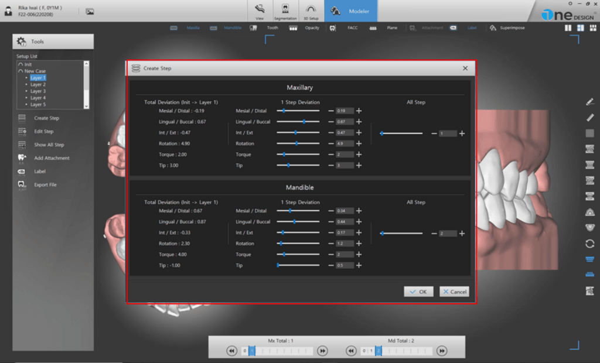Cancel the Create Step dialog
600x363 pixels.
[454, 292]
